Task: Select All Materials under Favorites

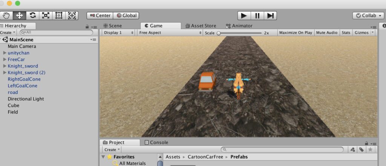Action: click(x=132, y=163)
